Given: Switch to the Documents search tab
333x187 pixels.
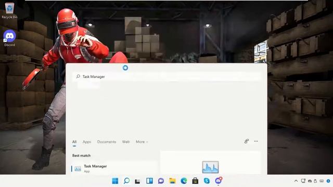Looking at the screenshot, I should pyautogui.click(x=107, y=142).
